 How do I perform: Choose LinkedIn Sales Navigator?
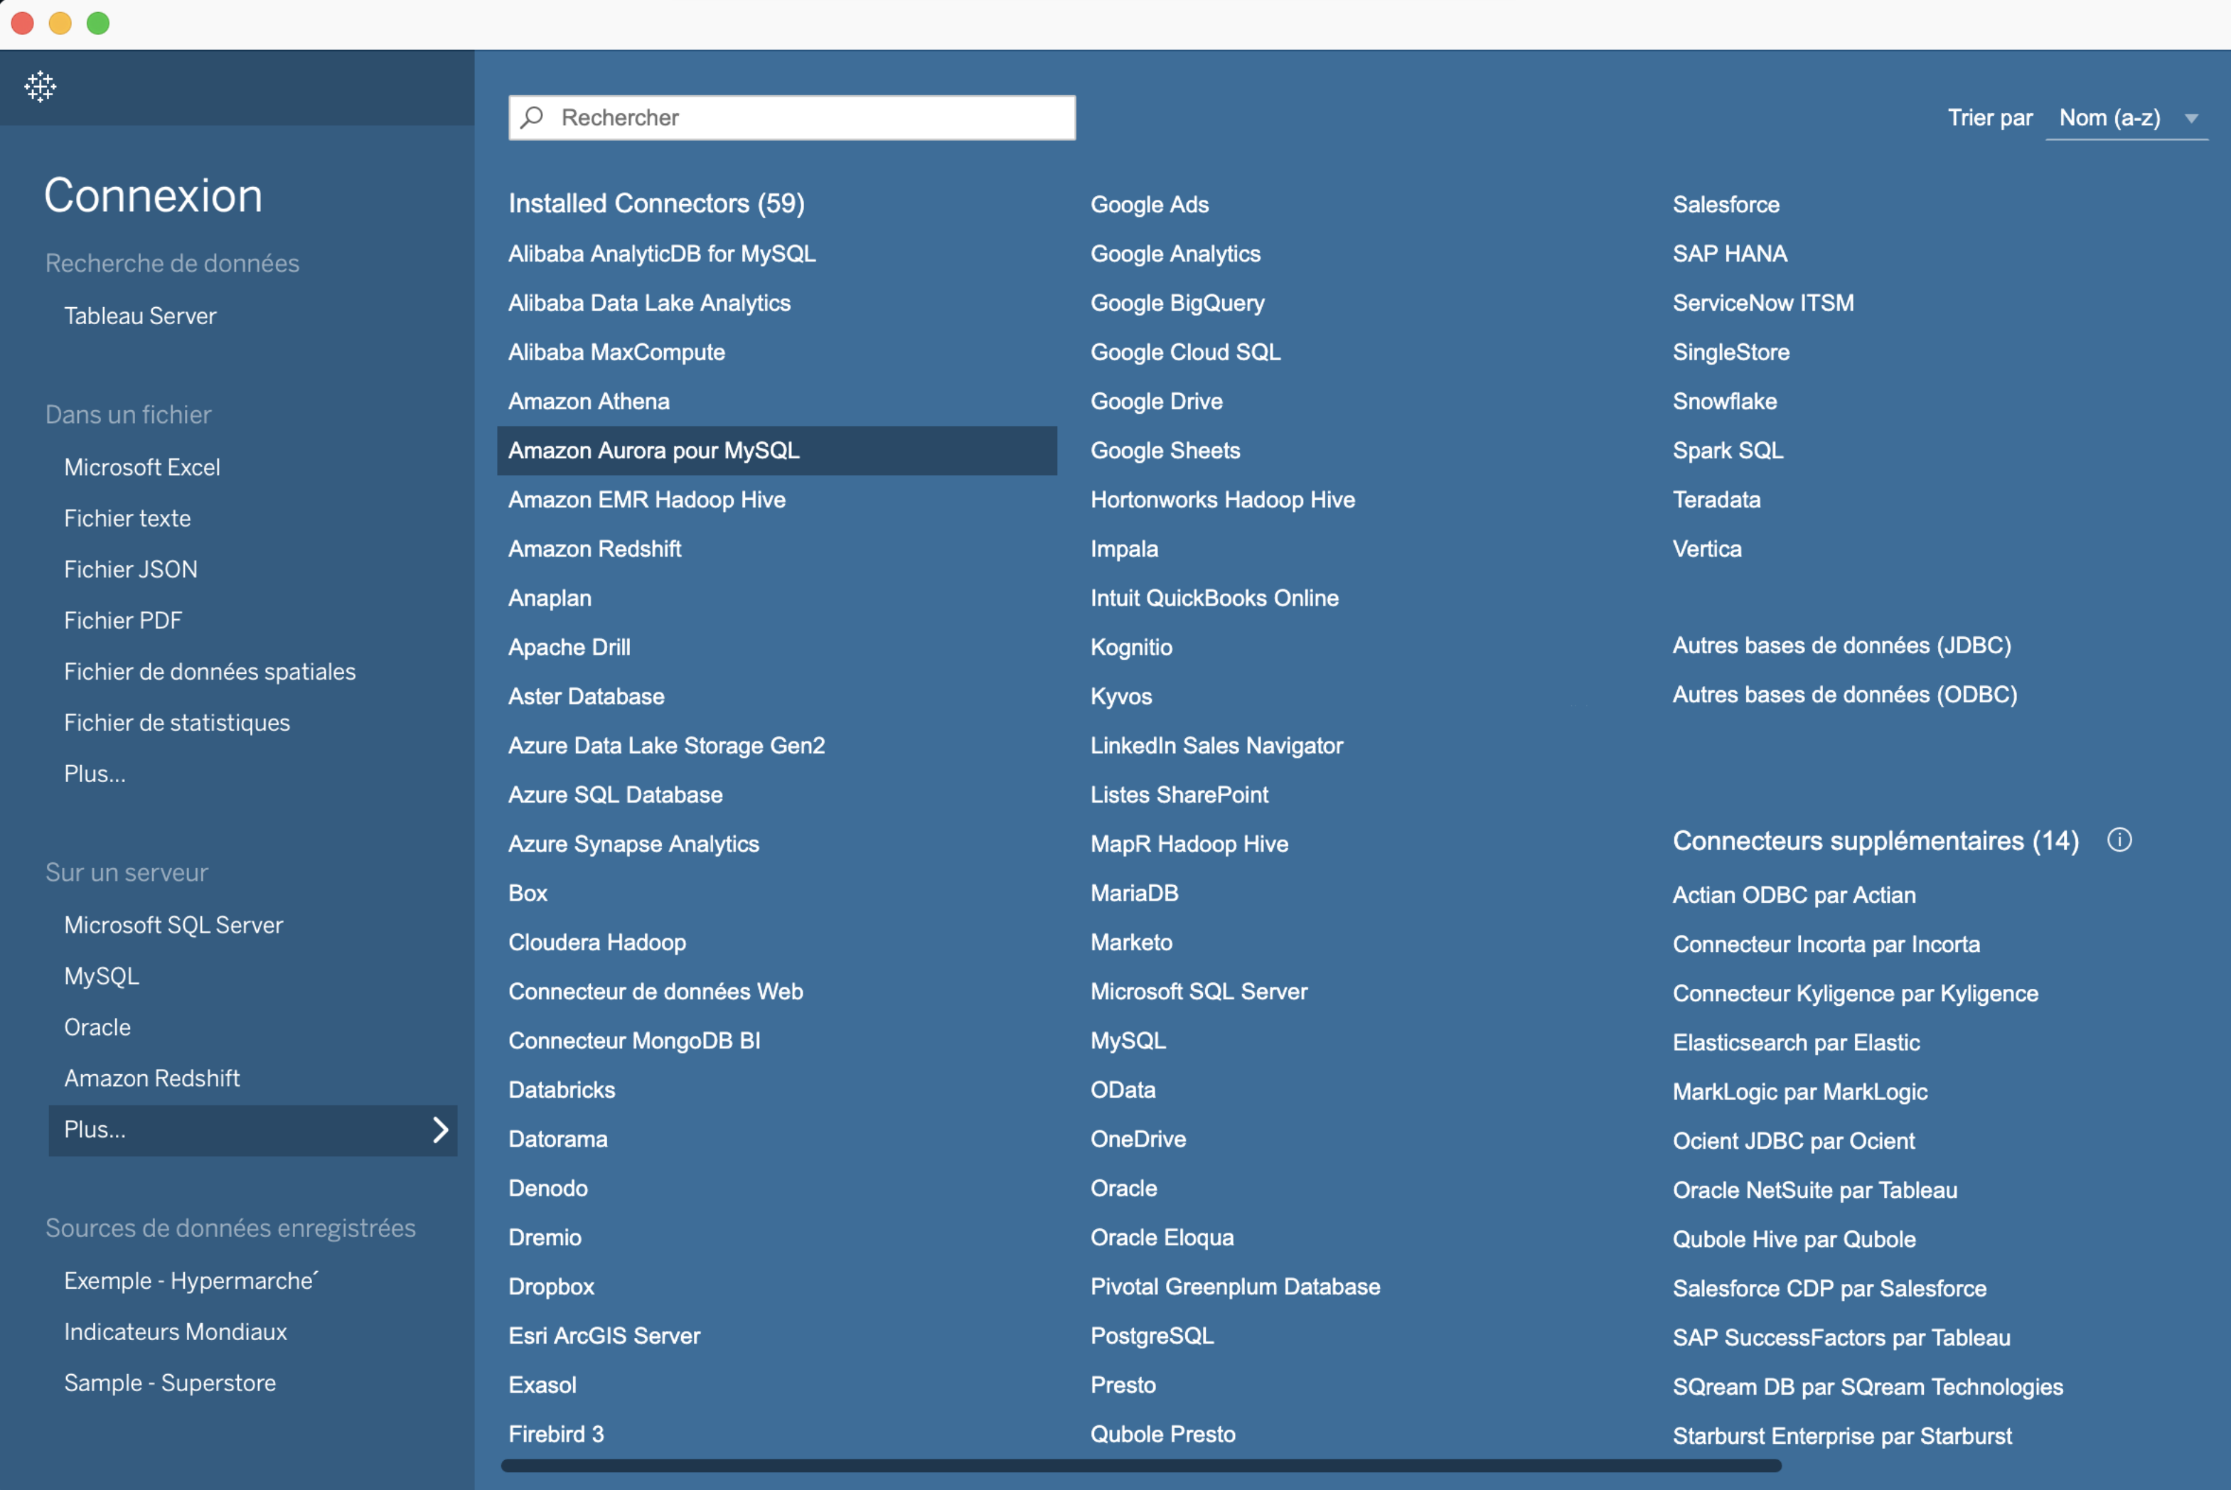click(x=1216, y=746)
